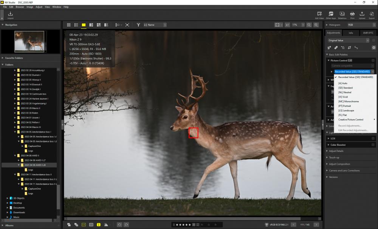Select [VI] Vivid picture control
The image size is (378, 229).
coord(343,97)
